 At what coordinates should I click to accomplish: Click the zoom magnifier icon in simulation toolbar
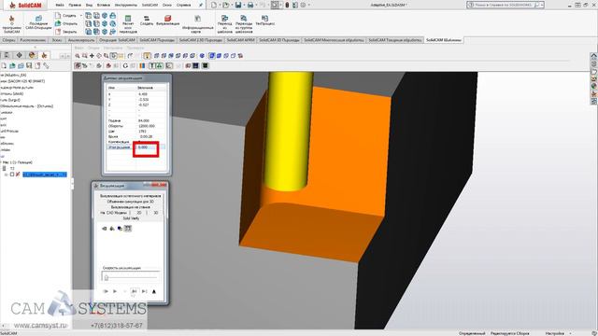(78, 56)
